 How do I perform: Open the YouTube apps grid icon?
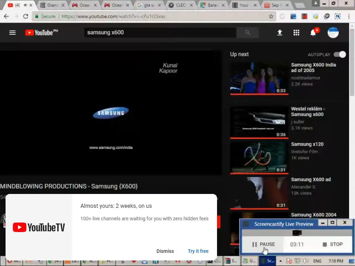point(296,33)
